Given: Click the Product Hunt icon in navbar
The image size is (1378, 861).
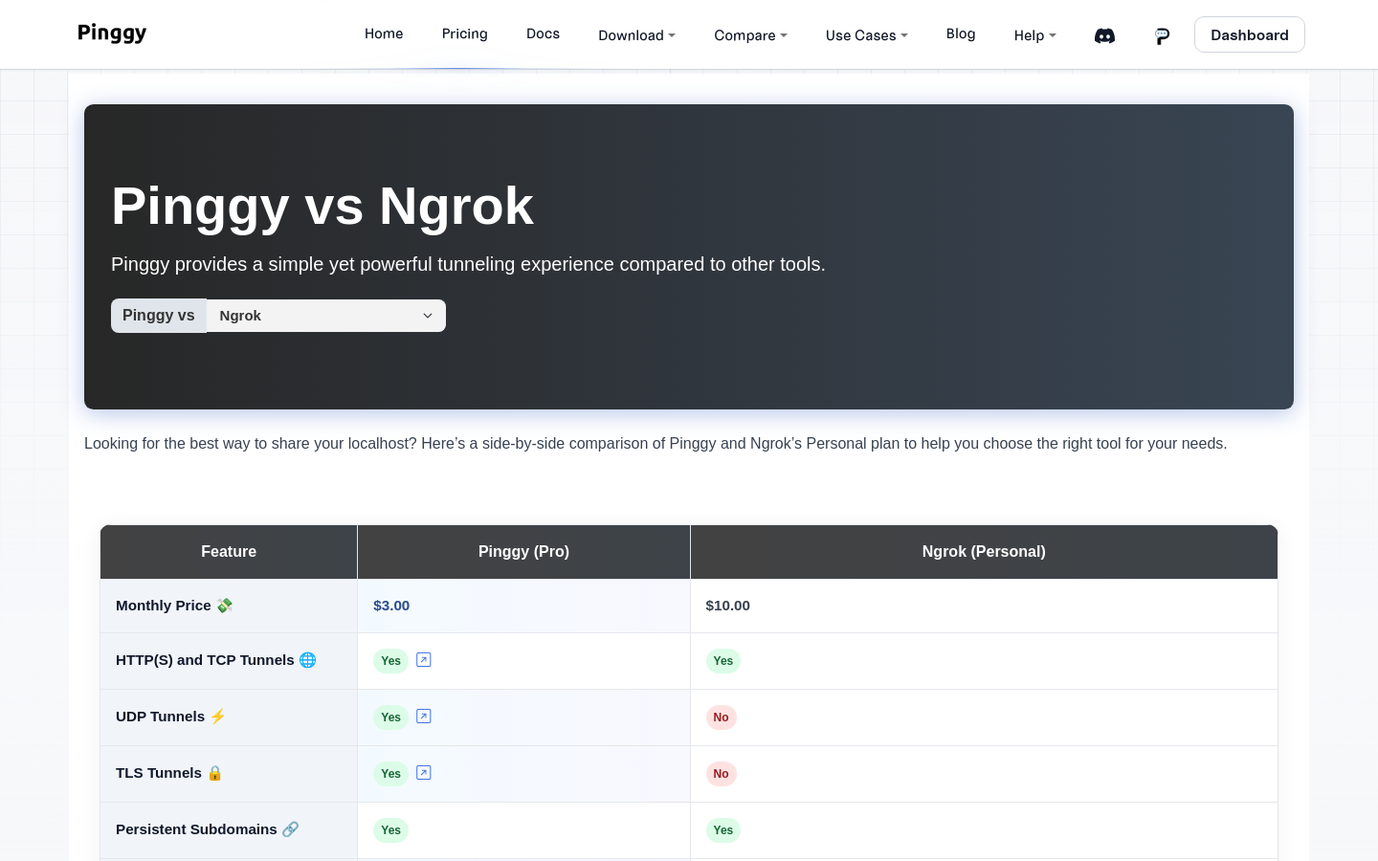Looking at the screenshot, I should pos(1162,35).
